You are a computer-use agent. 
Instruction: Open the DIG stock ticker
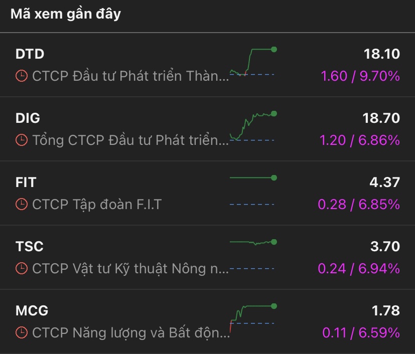point(28,118)
